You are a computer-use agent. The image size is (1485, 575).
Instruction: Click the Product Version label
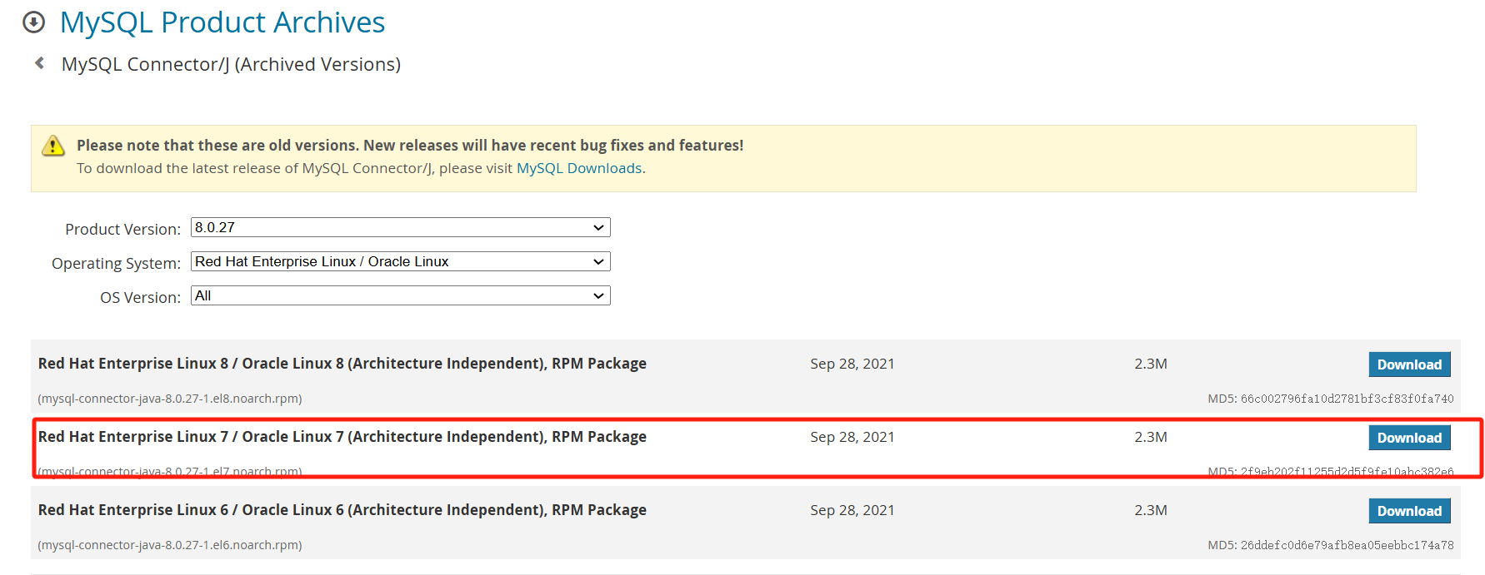(x=122, y=229)
